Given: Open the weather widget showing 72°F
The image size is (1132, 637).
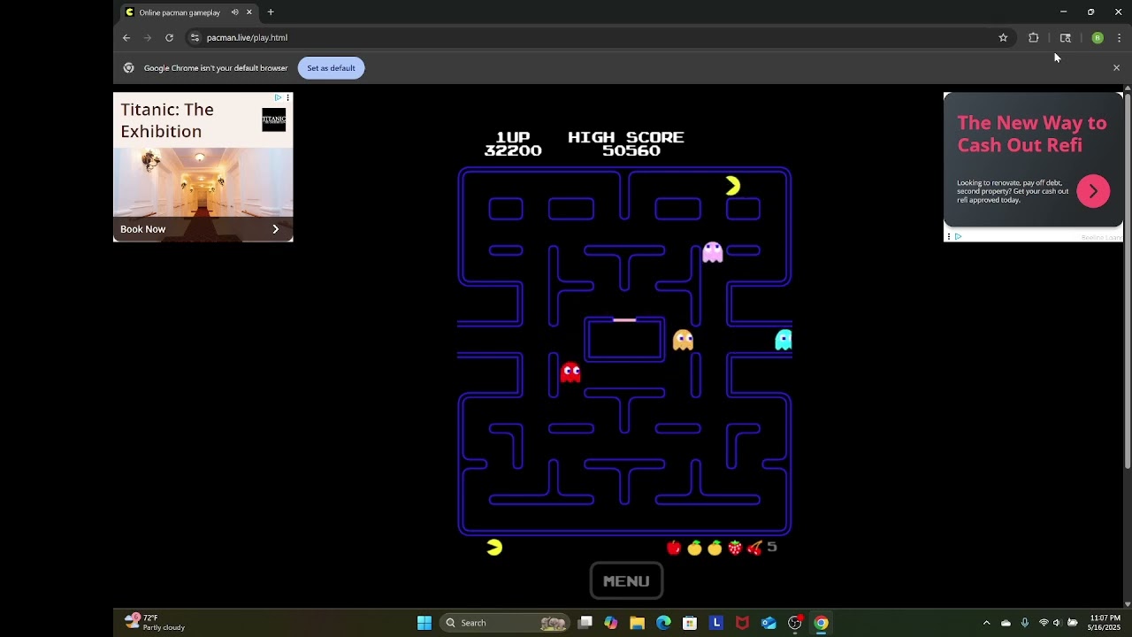Looking at the screenshot, I should pos(155,623).
